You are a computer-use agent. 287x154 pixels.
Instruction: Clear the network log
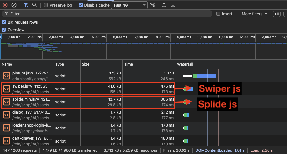pyautogui.click(x=14, y=5)
